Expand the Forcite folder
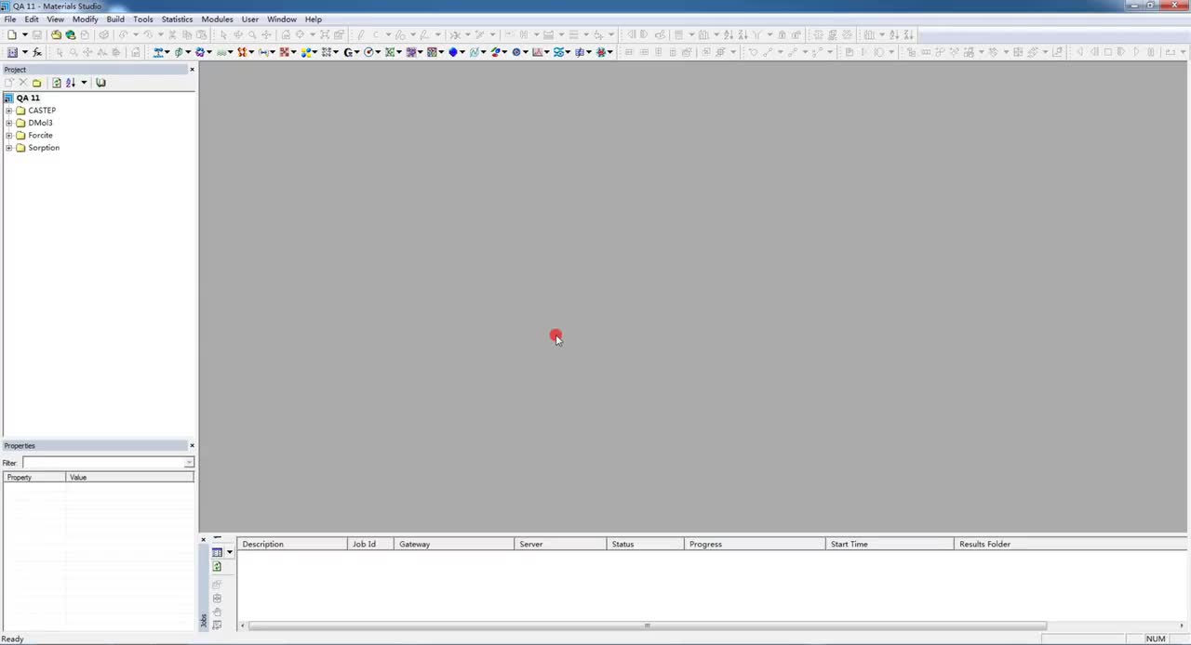 click(9, 136)
